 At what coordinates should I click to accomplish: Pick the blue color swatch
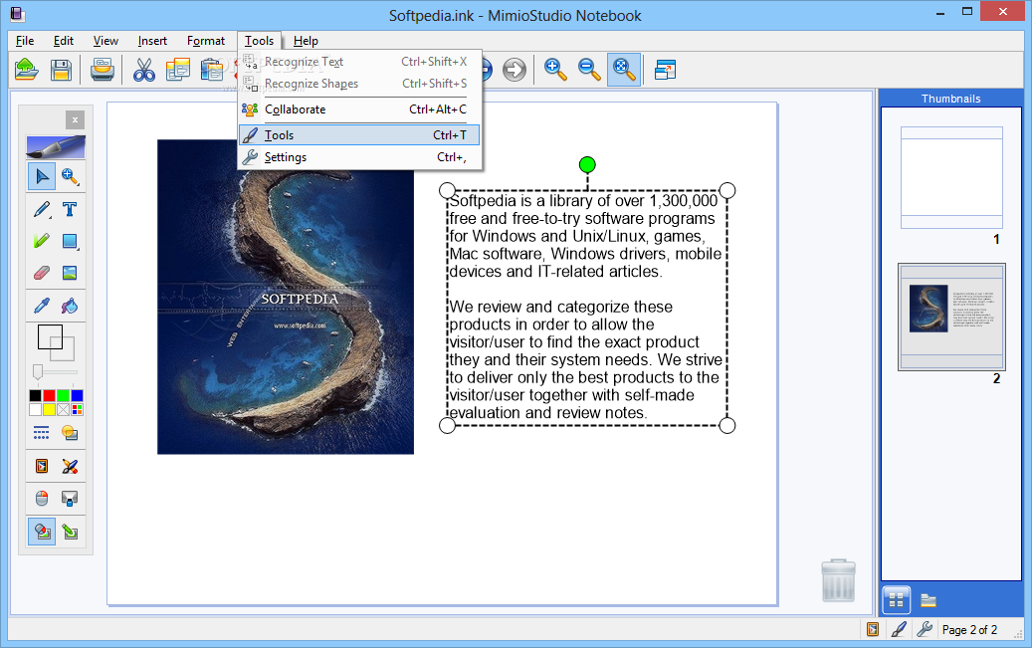click(x=77, y=395)
